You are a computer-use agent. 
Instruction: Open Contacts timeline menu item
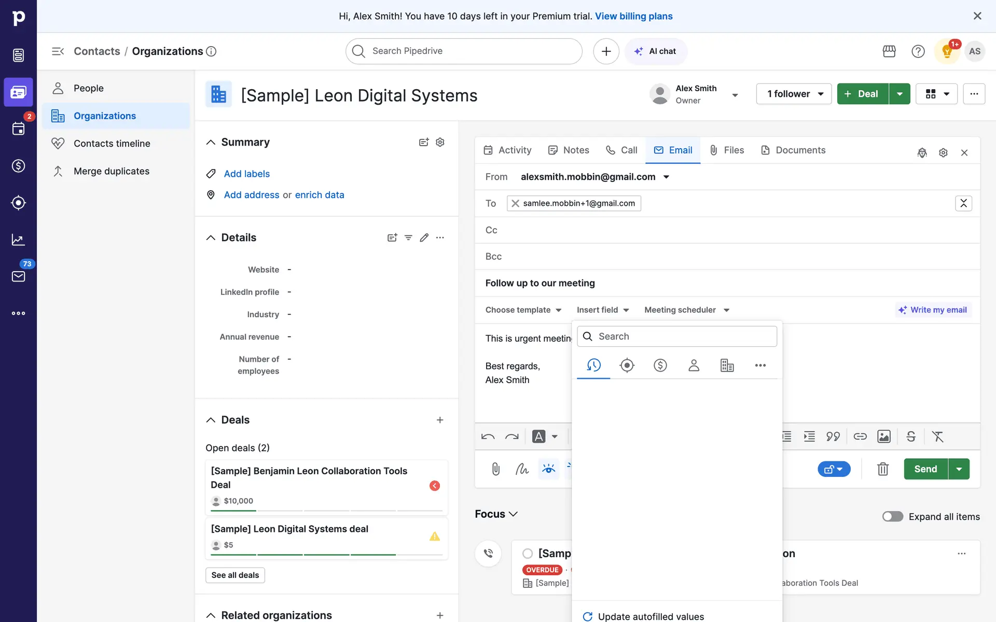click(x=112, y=144)
